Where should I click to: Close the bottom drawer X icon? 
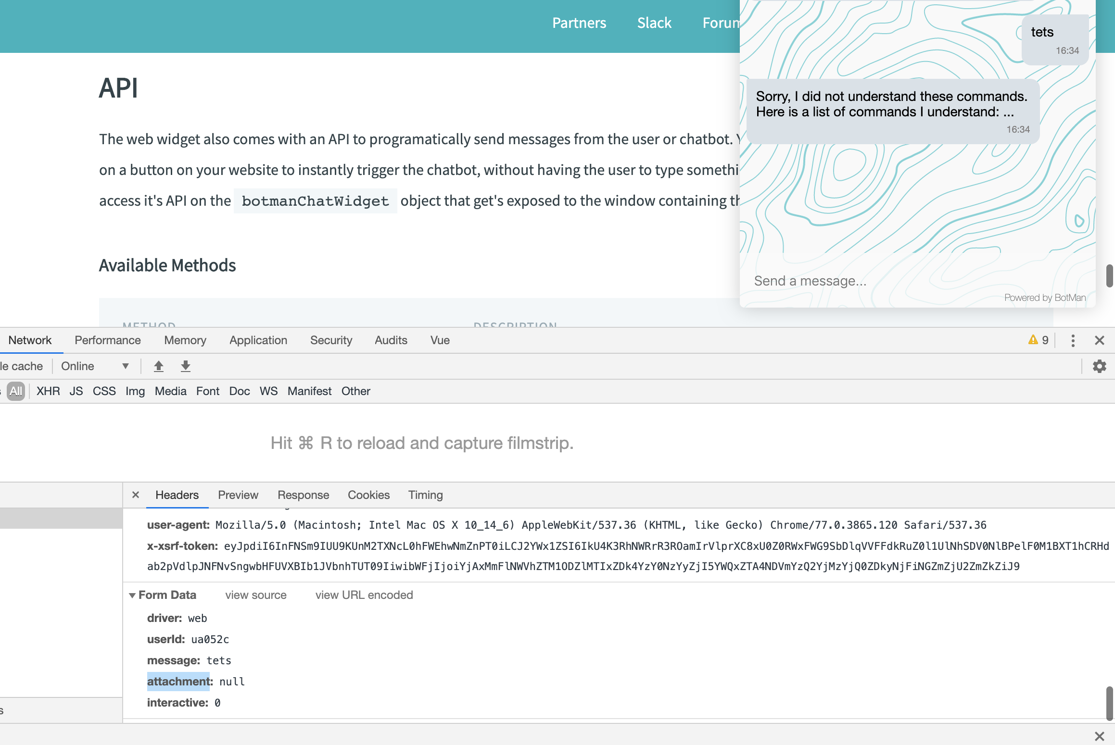[1099, 736]
